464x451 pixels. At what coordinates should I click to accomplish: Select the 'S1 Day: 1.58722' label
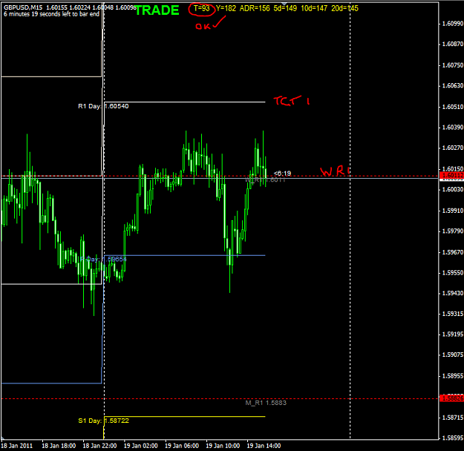click(x=104, y=421)
